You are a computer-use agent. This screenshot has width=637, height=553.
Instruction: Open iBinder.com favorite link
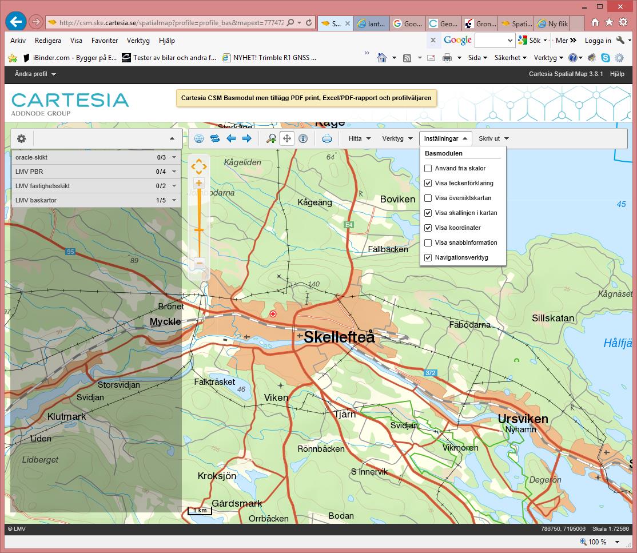69,58
